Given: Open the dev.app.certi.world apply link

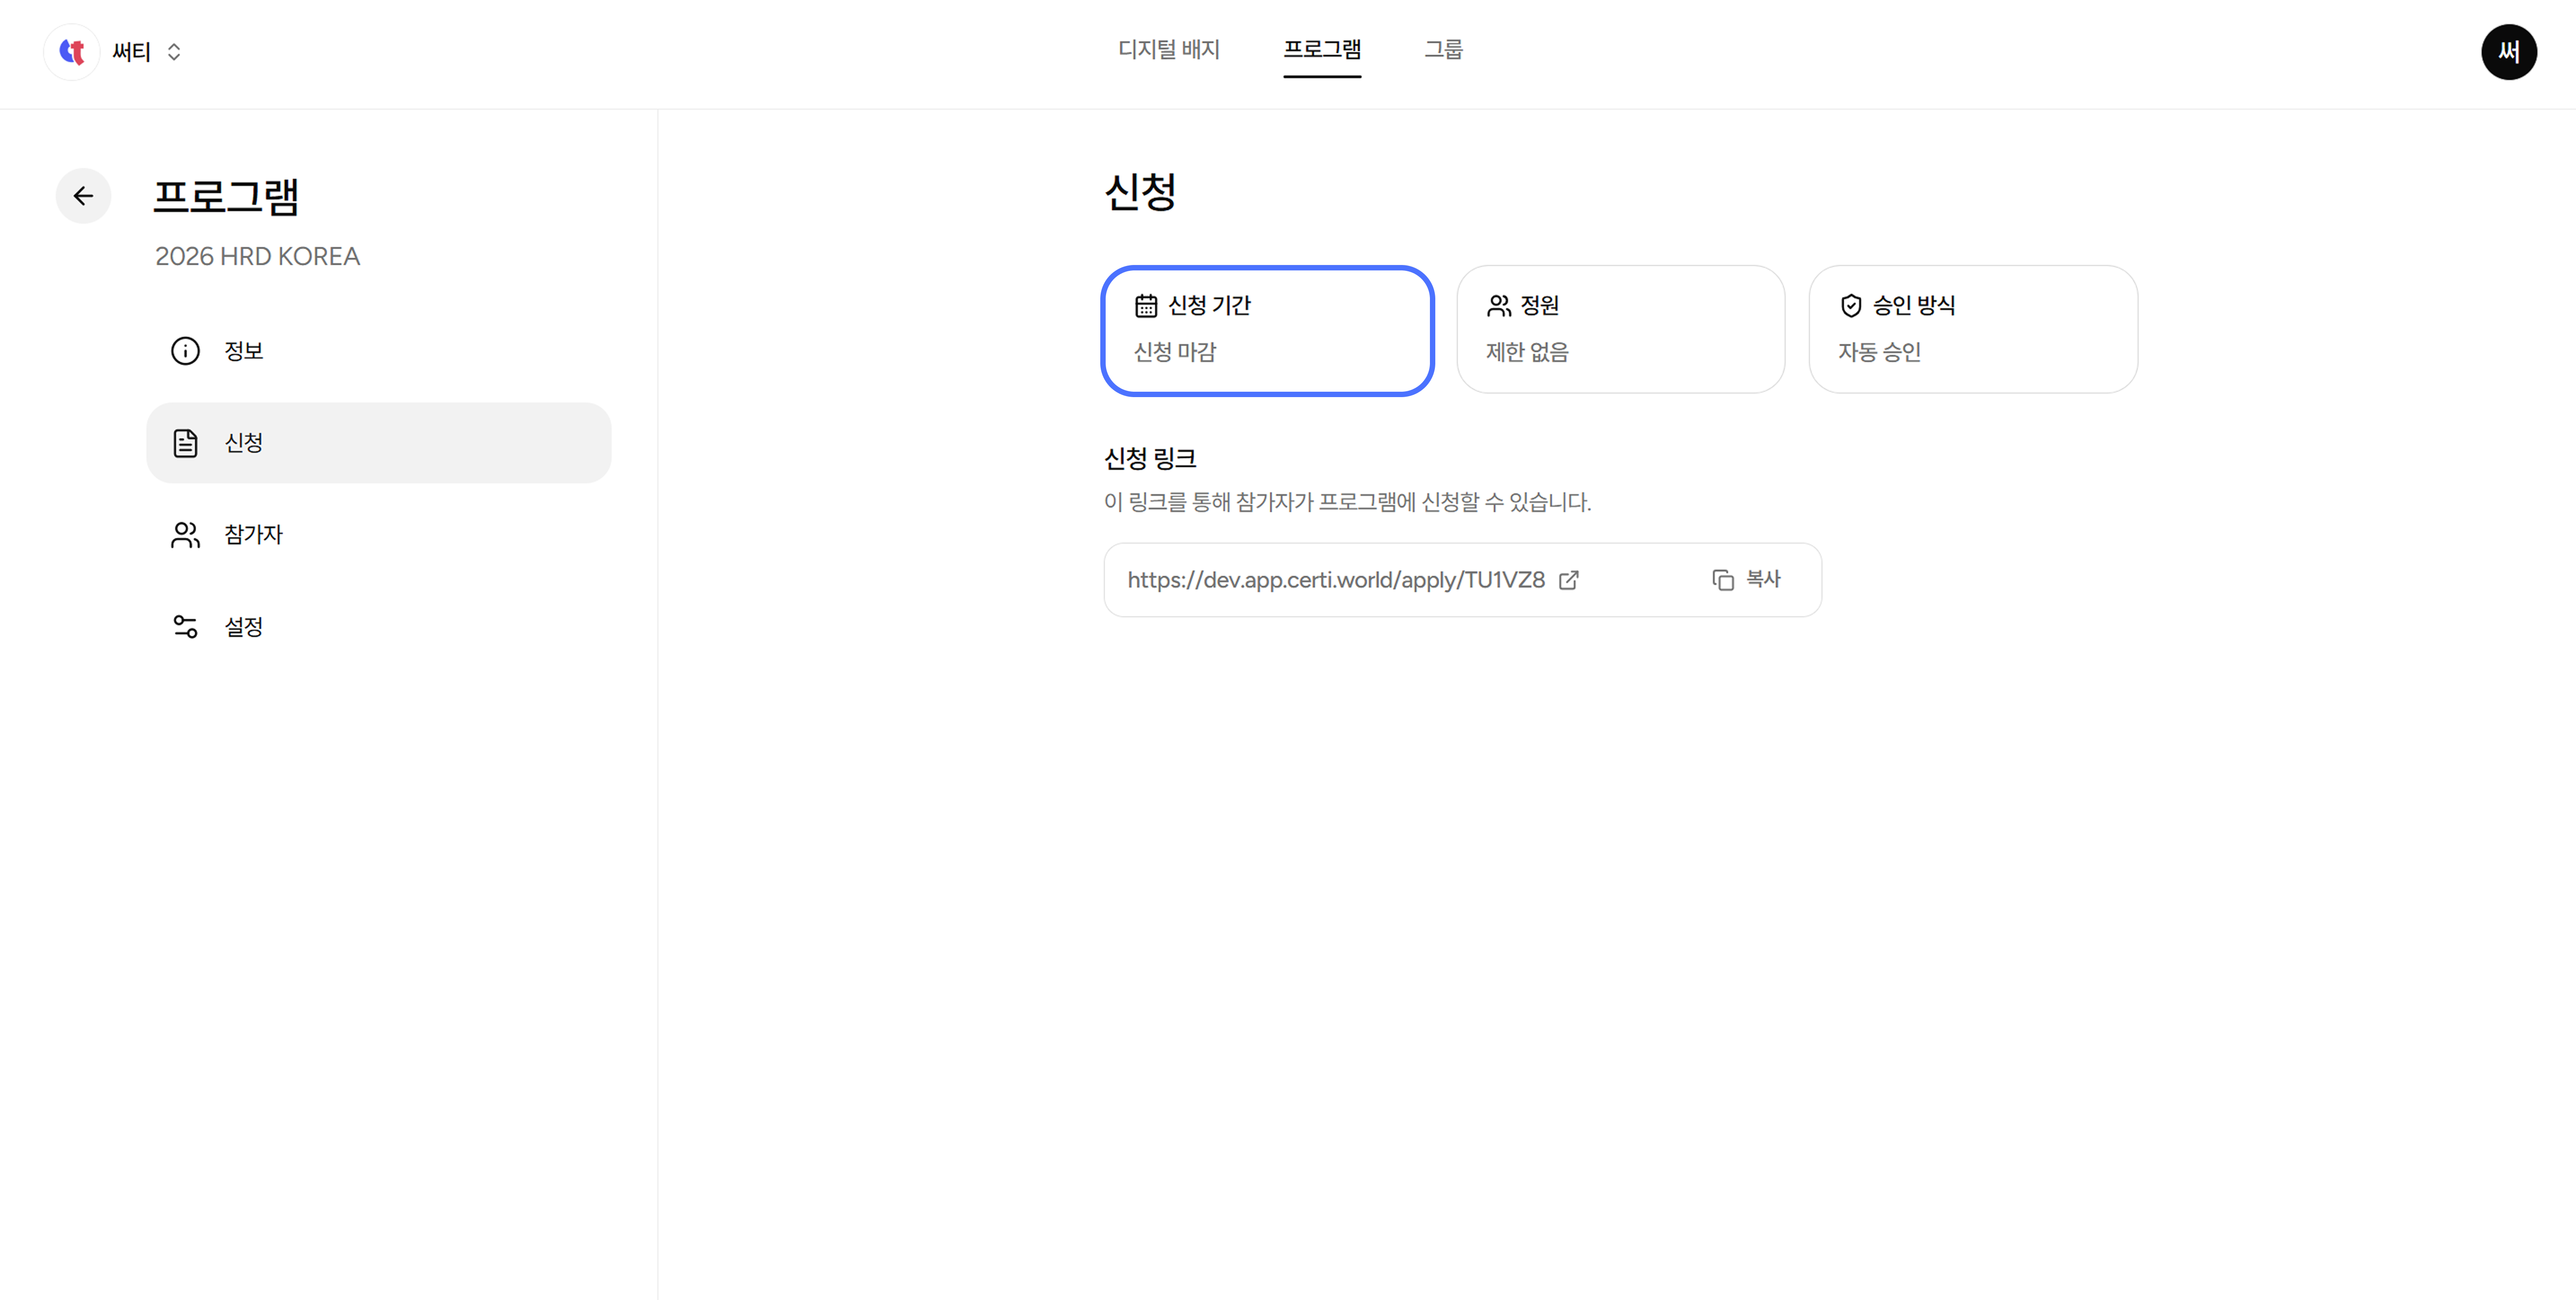Looking at the screenshot, I should pyautogui.click(x=1336, y=580).
